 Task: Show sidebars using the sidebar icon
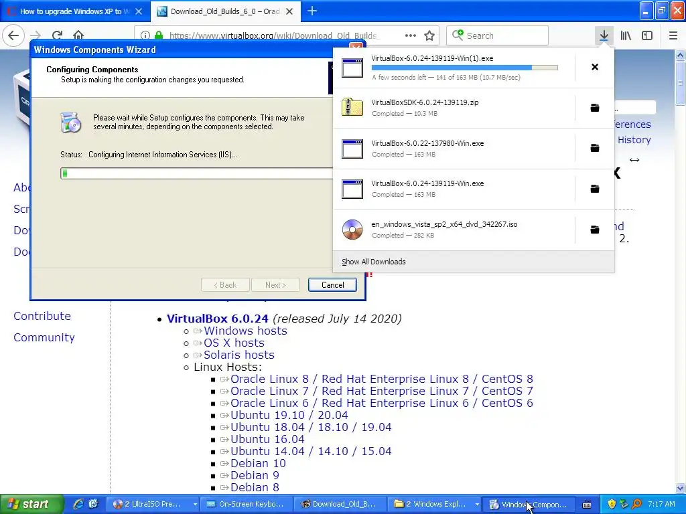coord(647,35)
